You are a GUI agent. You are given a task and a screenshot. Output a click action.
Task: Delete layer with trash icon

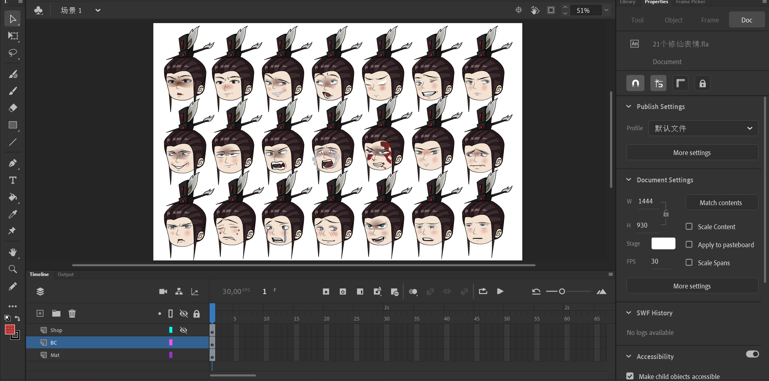[x=72, y=313]
